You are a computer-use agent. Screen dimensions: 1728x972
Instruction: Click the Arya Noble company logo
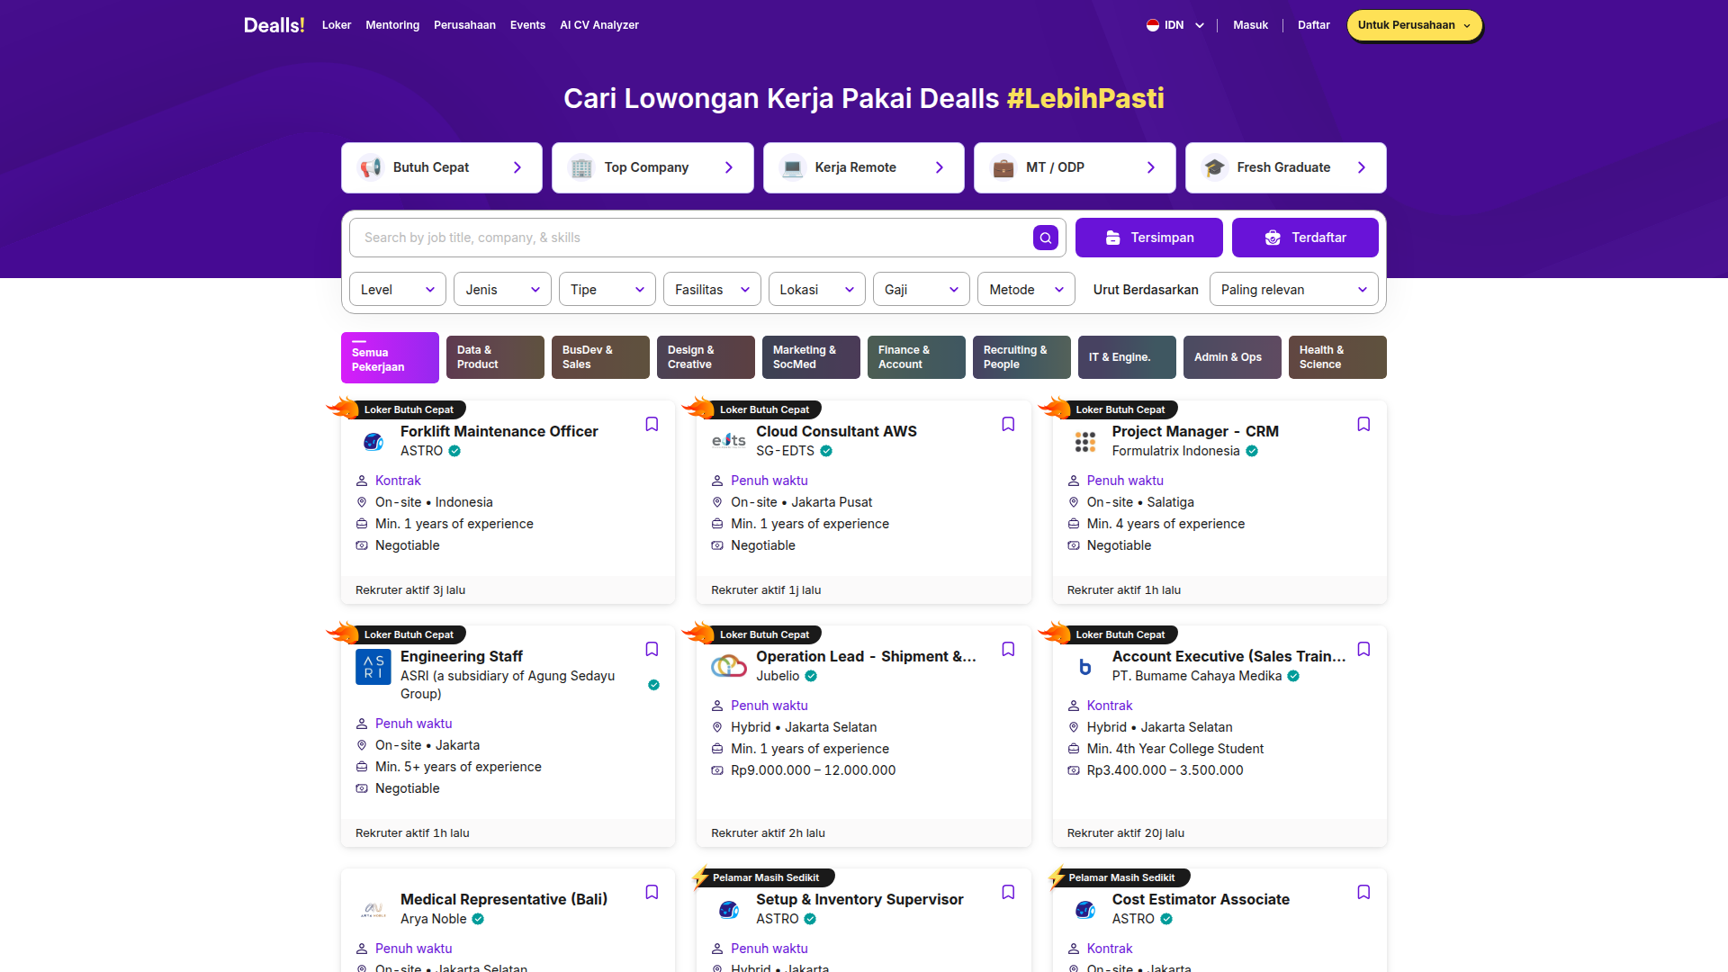coord(373,909)
